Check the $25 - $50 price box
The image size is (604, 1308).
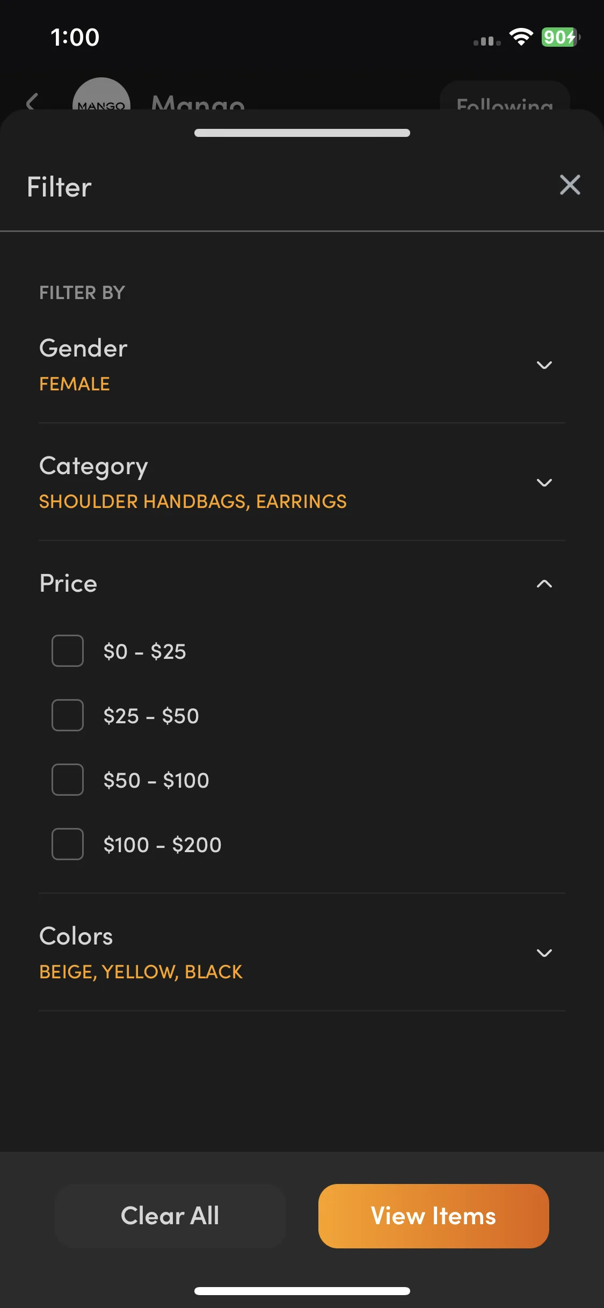click(x=68, y=715)
